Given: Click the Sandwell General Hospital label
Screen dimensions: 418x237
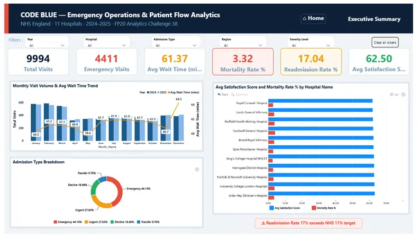Looking at the screenshot, I should (250, 131).
